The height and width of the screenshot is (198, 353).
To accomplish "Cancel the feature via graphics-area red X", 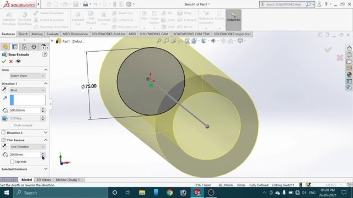I will 340,58.
